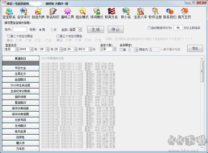Click the 限定为 character input field
Screen dimensions: 208x153
pyautogui.click(x=155, y=50)
